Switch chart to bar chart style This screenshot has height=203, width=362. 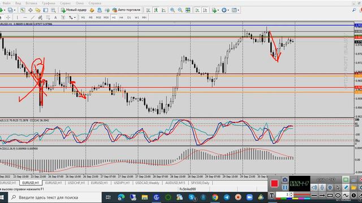click(148, 10)
